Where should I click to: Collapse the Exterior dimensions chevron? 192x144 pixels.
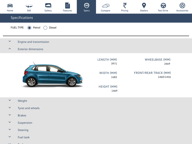point(10,49)
